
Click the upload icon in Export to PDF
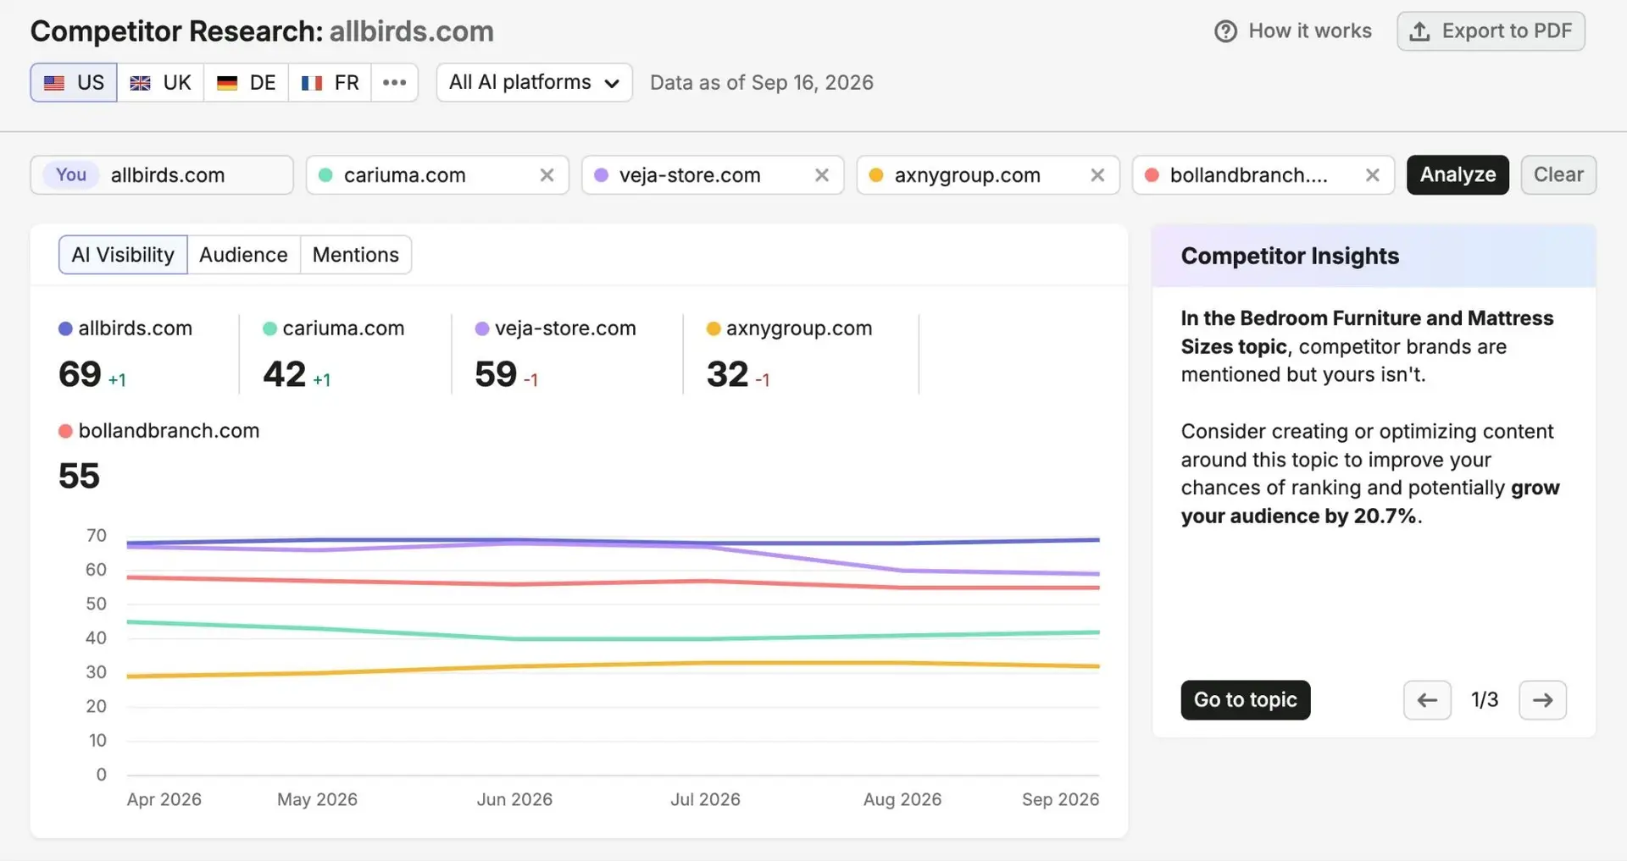point(1419,31)
